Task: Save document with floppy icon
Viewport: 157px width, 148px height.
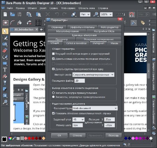Action: pyautogui.click(x=20, y=14)
